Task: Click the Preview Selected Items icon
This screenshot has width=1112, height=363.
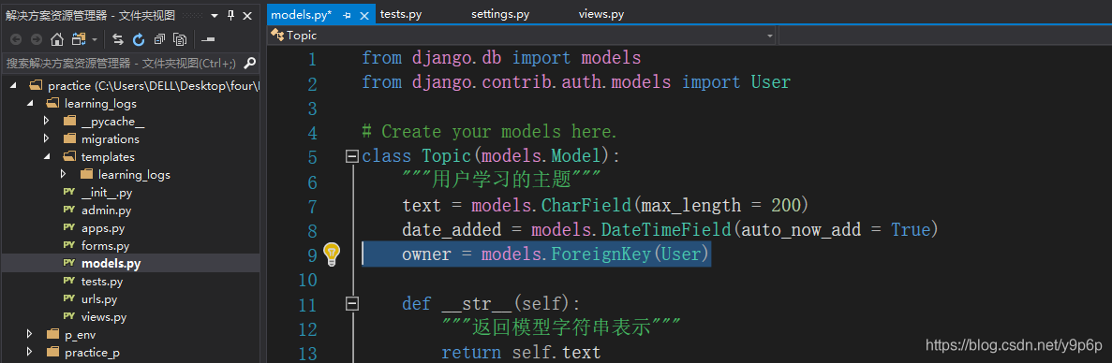Action: point(208,39)
